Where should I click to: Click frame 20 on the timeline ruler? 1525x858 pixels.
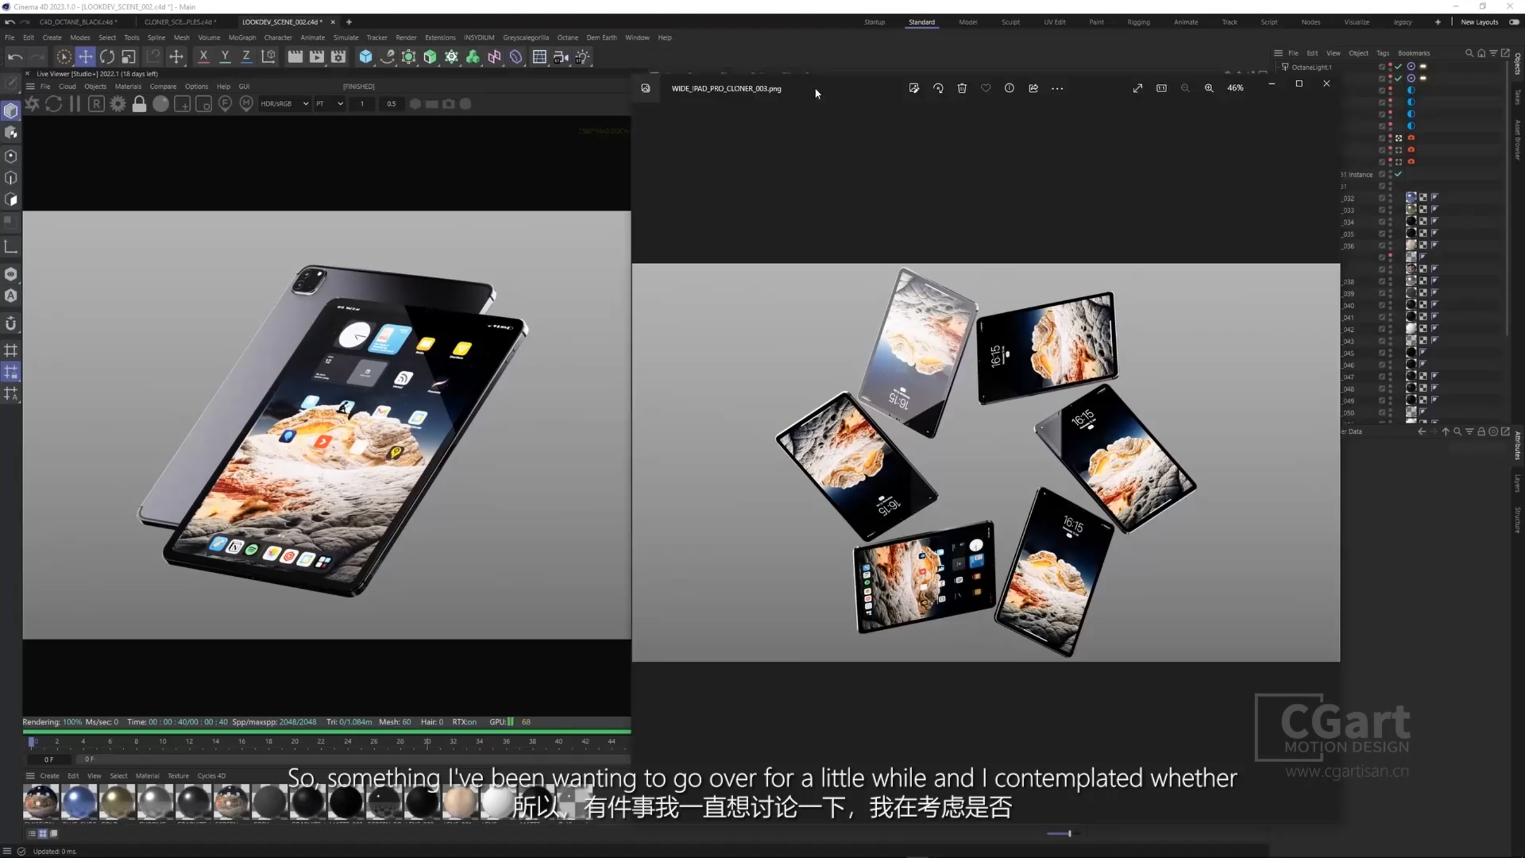pyautogui.click(x=295, y=741)
